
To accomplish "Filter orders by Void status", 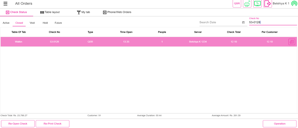I will coord(32,23).
